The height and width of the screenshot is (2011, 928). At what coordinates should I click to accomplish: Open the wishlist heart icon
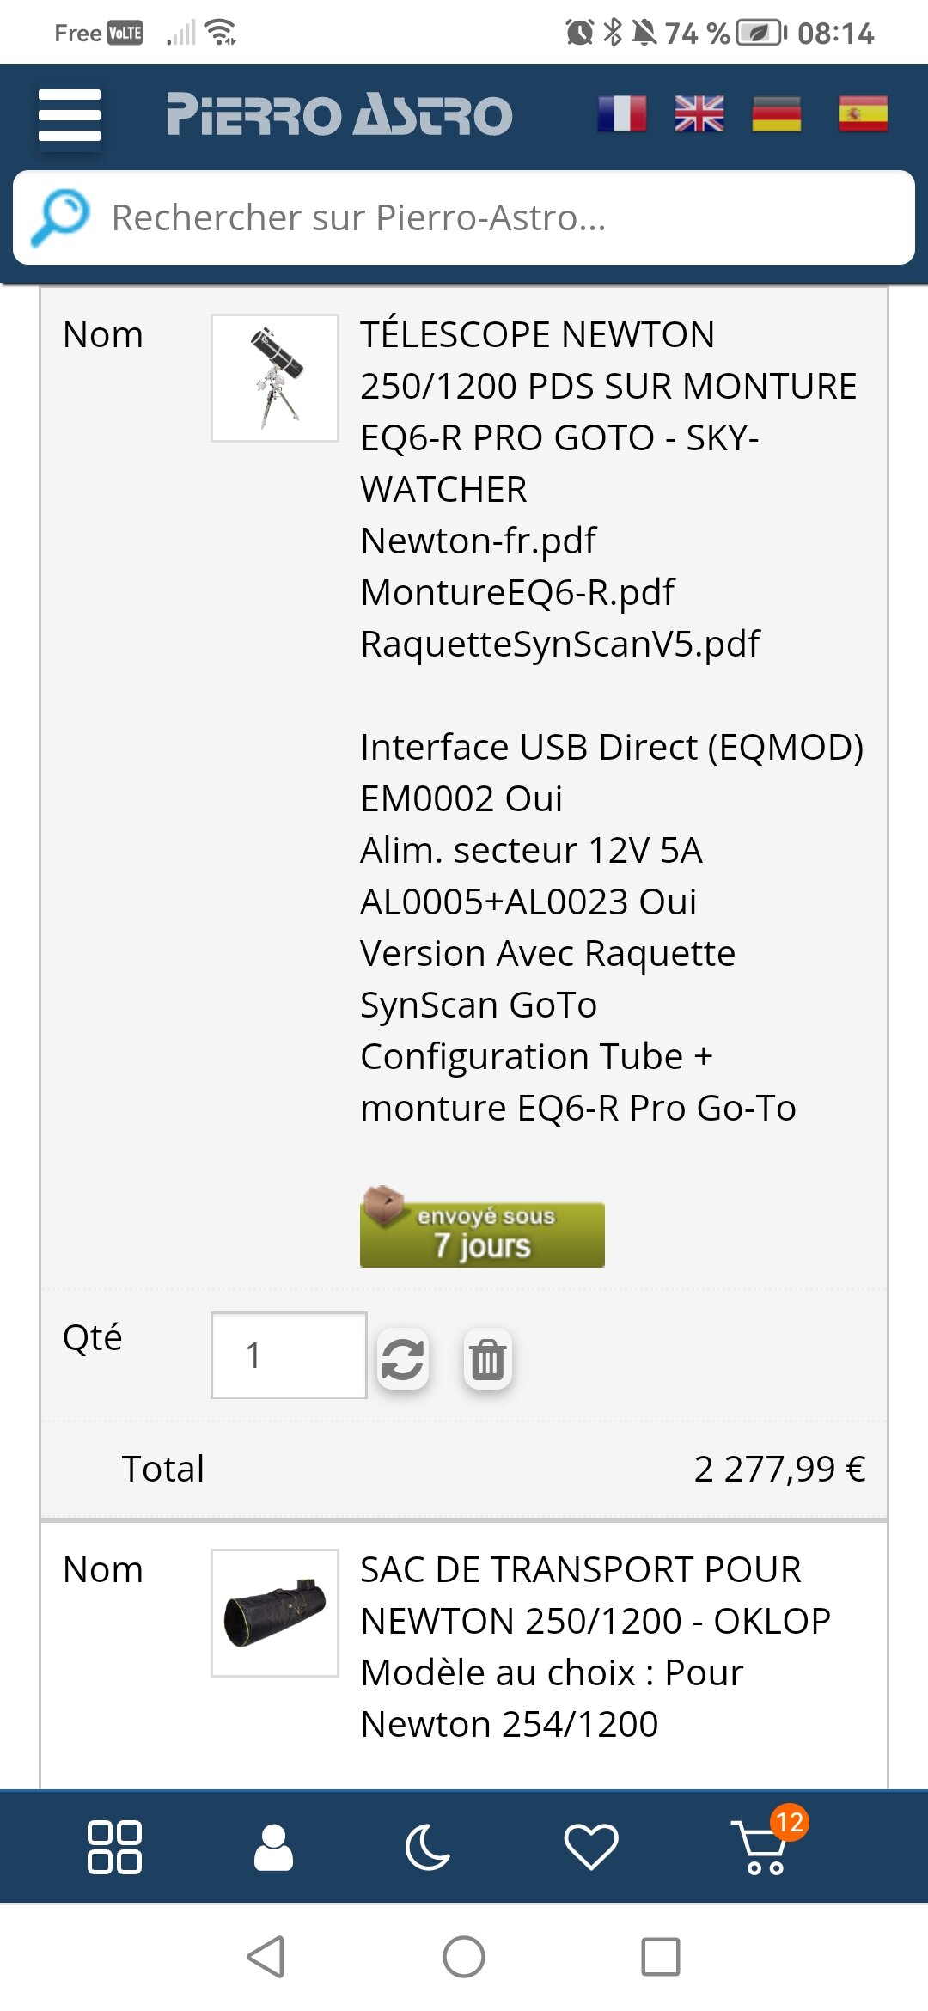tap(590, 1847)
